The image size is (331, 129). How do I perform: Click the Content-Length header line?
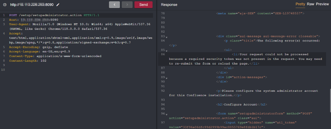[x=28, y=61]
